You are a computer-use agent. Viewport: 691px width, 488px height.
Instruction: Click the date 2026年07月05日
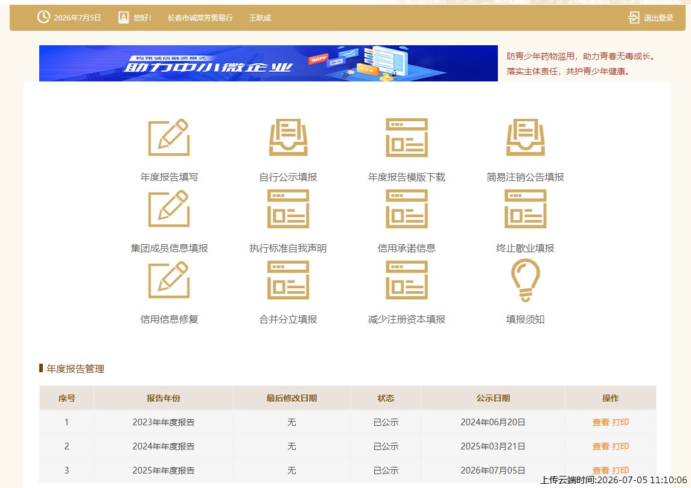[493, 471]
